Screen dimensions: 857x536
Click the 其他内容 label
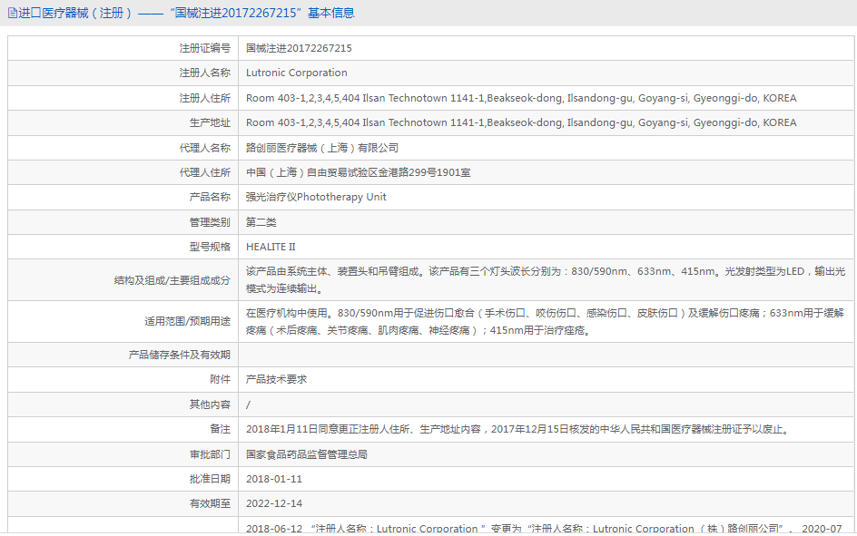pos(210,404)
